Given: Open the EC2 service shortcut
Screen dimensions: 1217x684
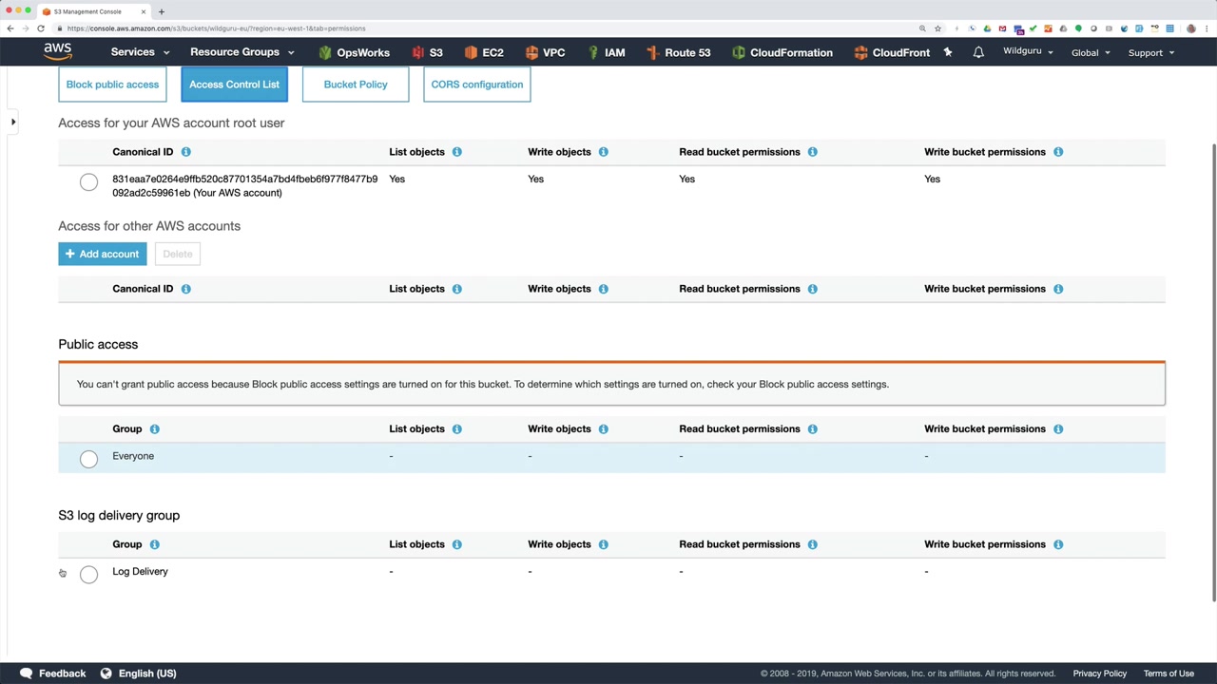Looking at the screenshot, I should [484, 52].
